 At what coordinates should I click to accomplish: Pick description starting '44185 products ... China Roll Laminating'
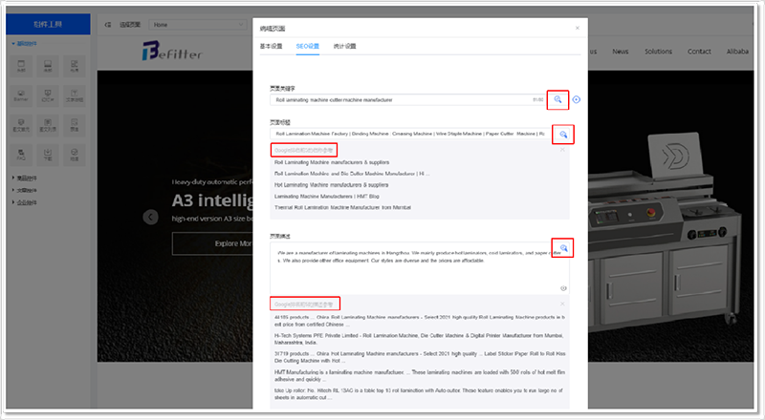pos(420,321)
